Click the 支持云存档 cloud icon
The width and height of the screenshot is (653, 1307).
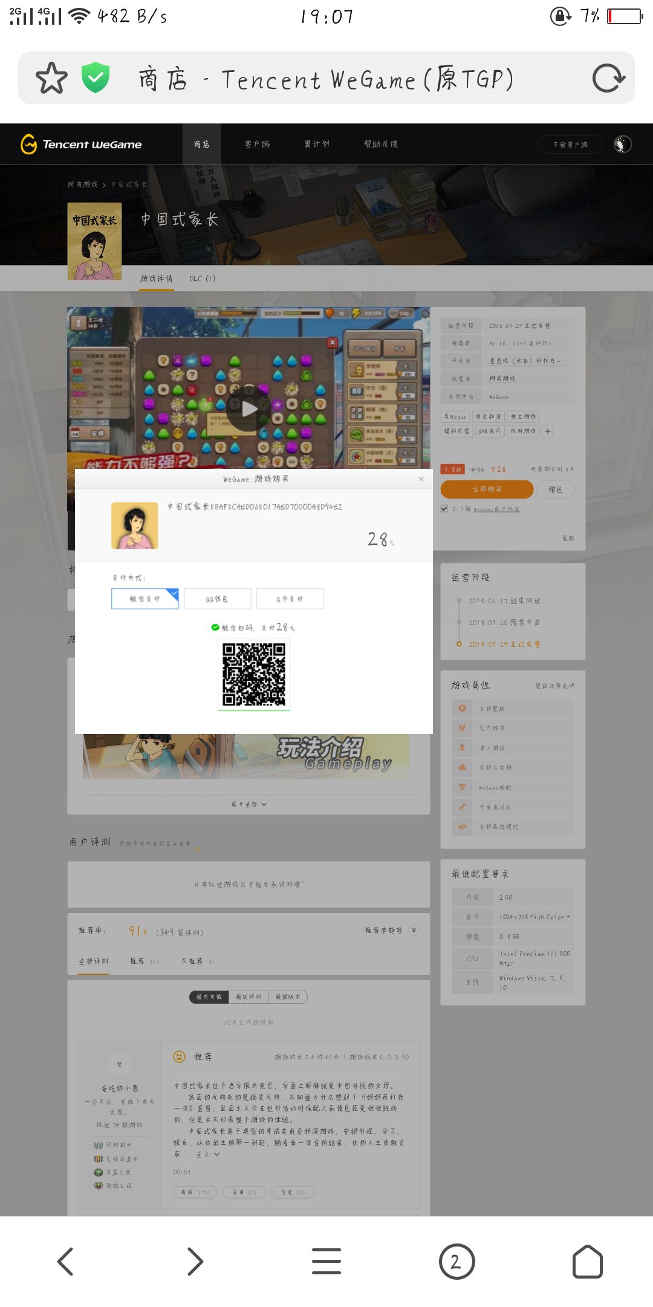coord(462,767)
